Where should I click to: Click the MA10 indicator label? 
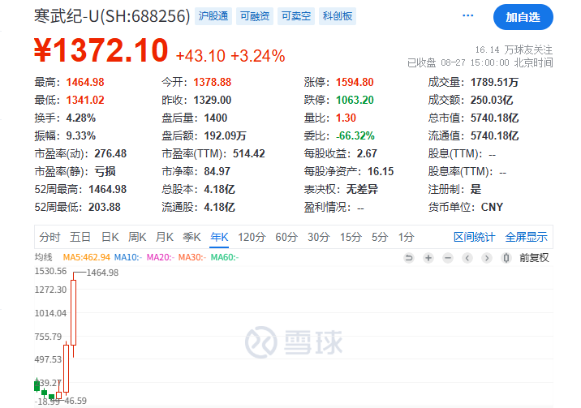tap(128, 257)
